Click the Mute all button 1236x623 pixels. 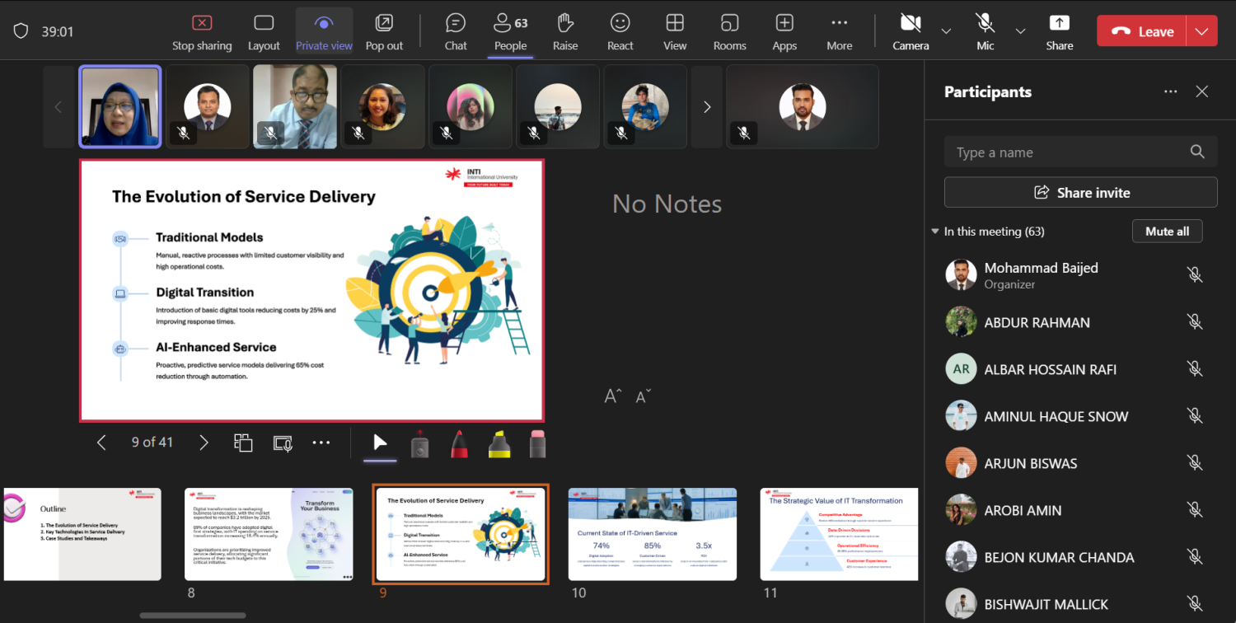click(x=1167, y=232)
